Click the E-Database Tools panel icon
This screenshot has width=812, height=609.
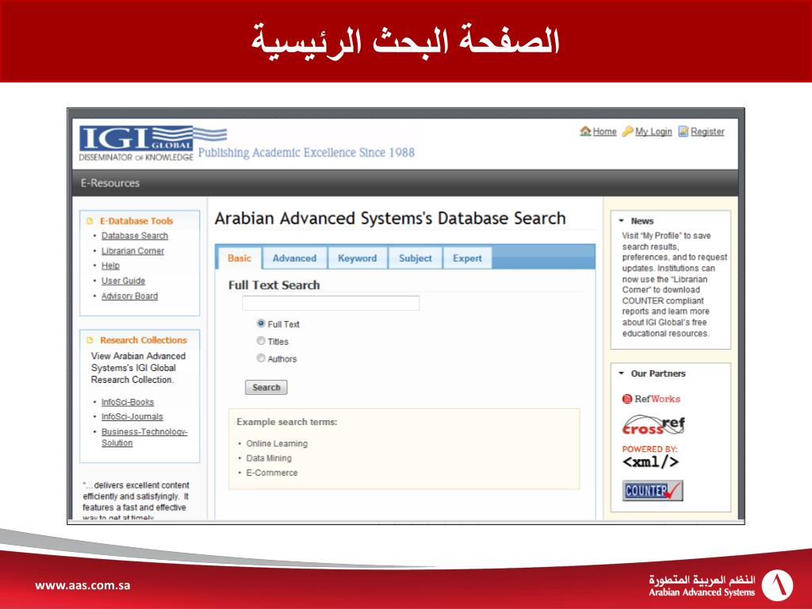(x=90, y=221)
